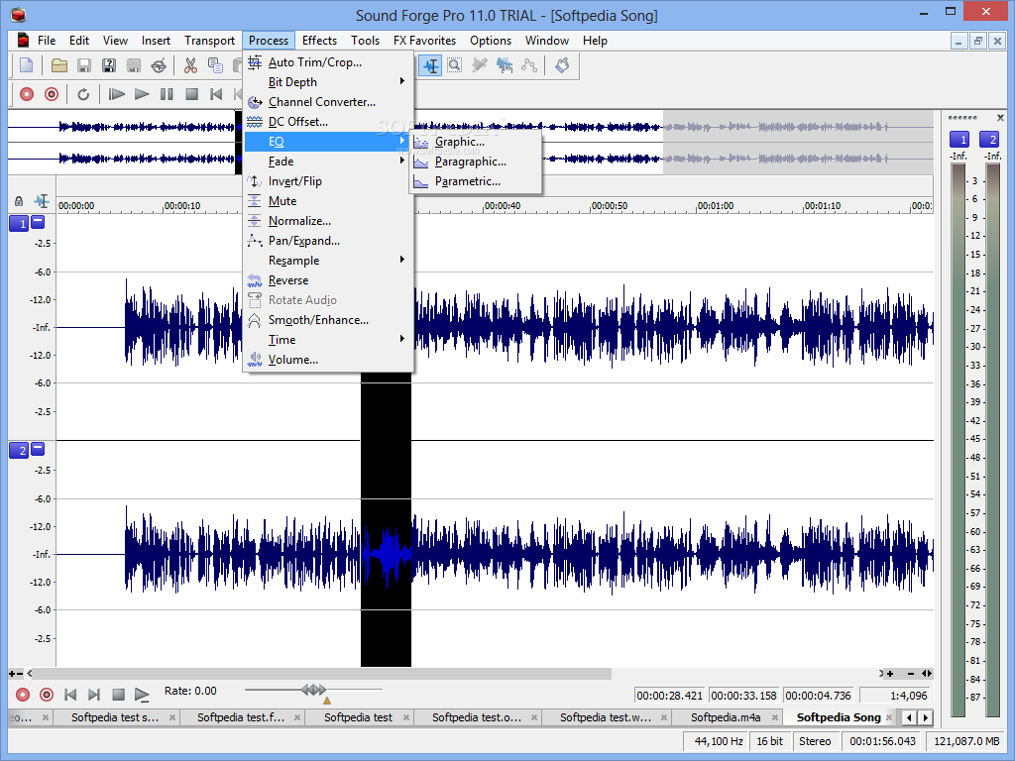
Task: Open the Paragraphic EQ
Action: pos(476,162)
